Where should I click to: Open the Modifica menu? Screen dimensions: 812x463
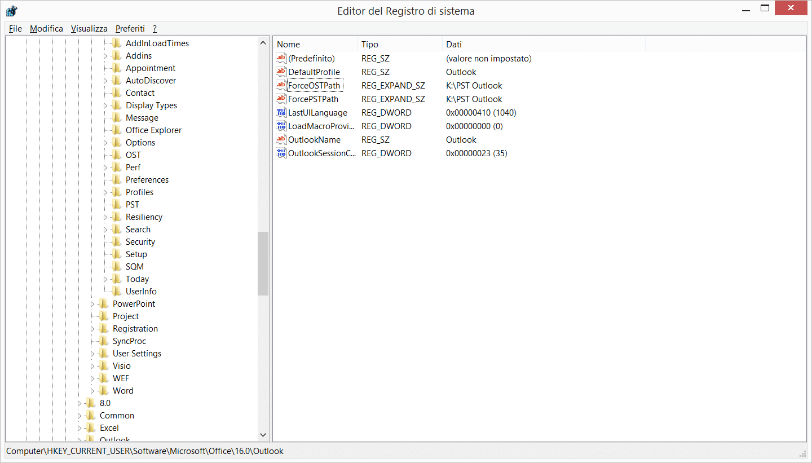[x=46, y=29]
